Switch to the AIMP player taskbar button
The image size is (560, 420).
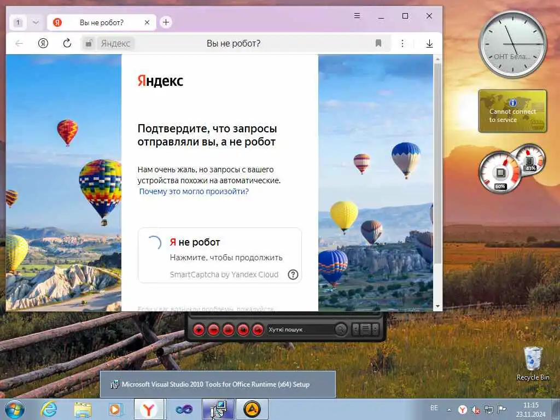252,409
